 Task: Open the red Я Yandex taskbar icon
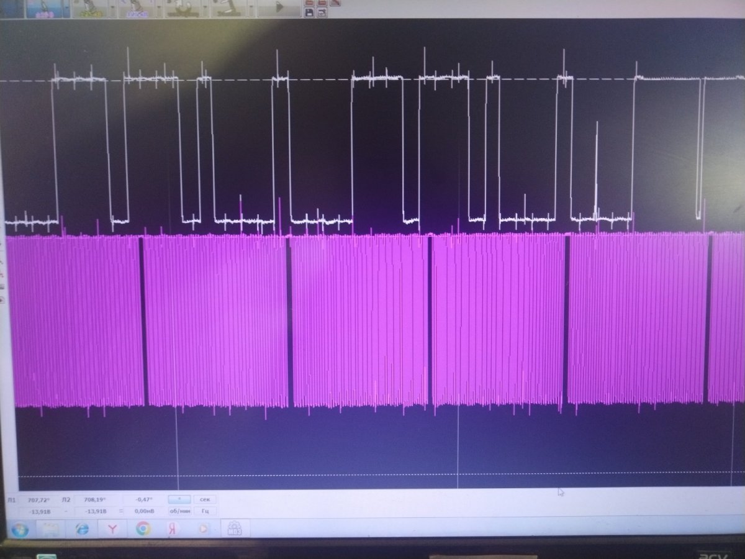(172, 529)
